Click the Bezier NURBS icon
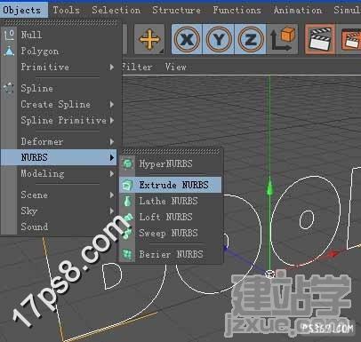361x342 pixels. [128, 254]
